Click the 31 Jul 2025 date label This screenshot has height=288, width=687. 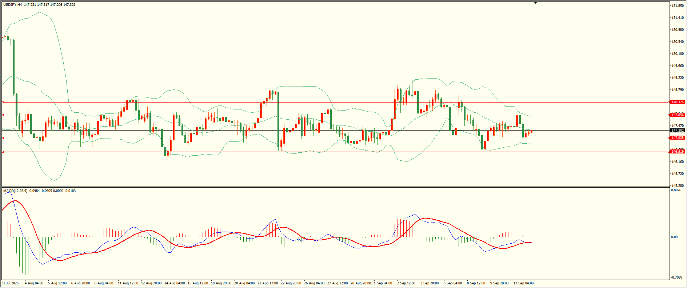[x=10, y=283]
